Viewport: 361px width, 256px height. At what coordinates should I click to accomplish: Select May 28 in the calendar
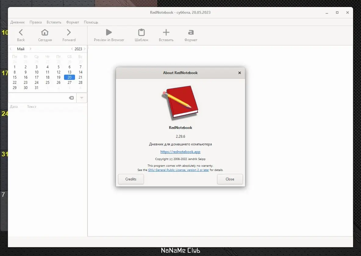click(80, 82)
